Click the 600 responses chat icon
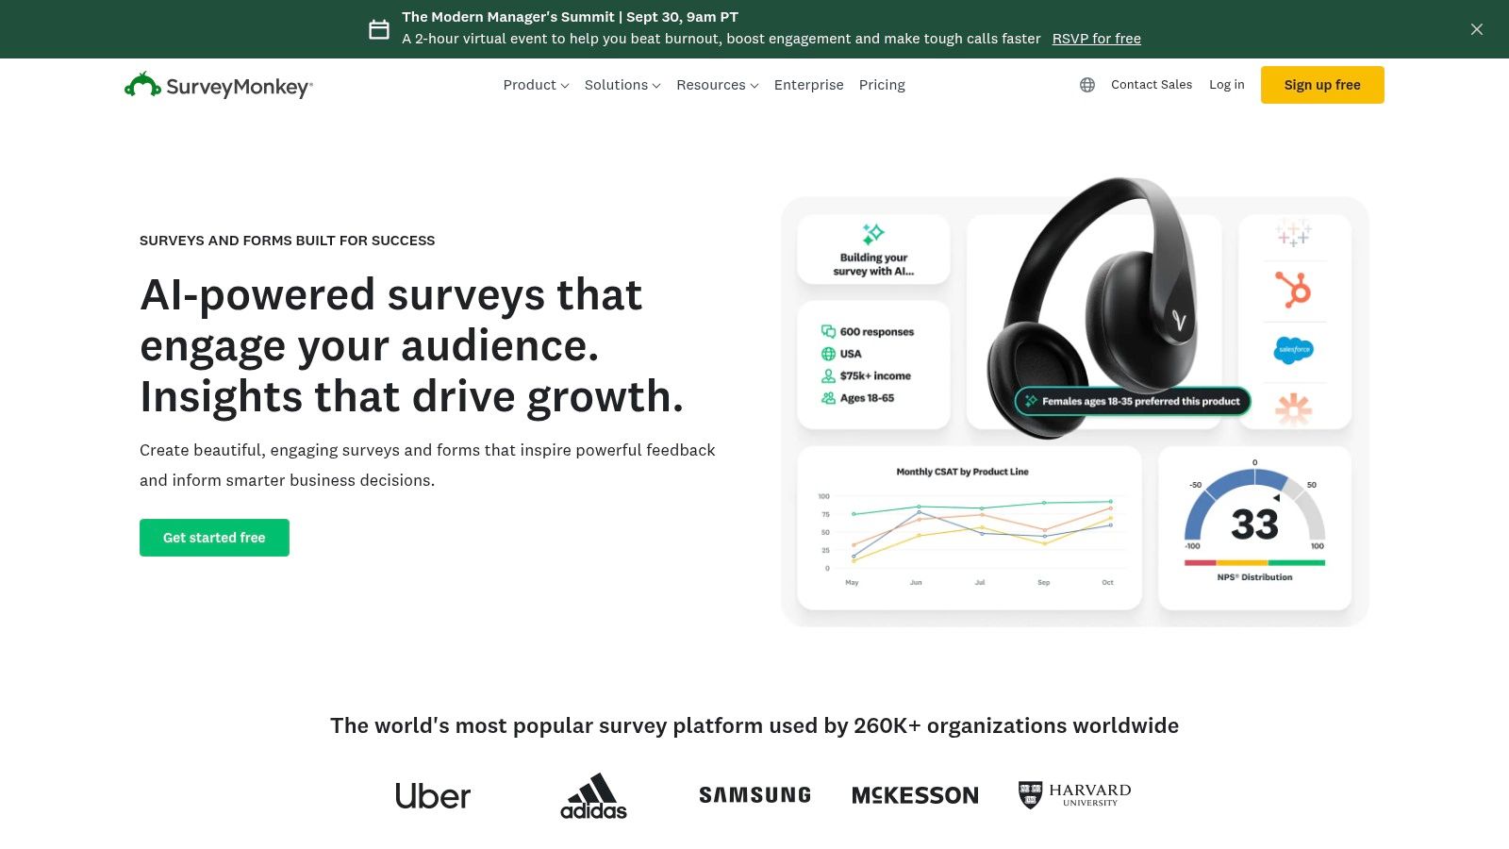This screenshot has height=849, width=1509. click(x=828, y=331)
